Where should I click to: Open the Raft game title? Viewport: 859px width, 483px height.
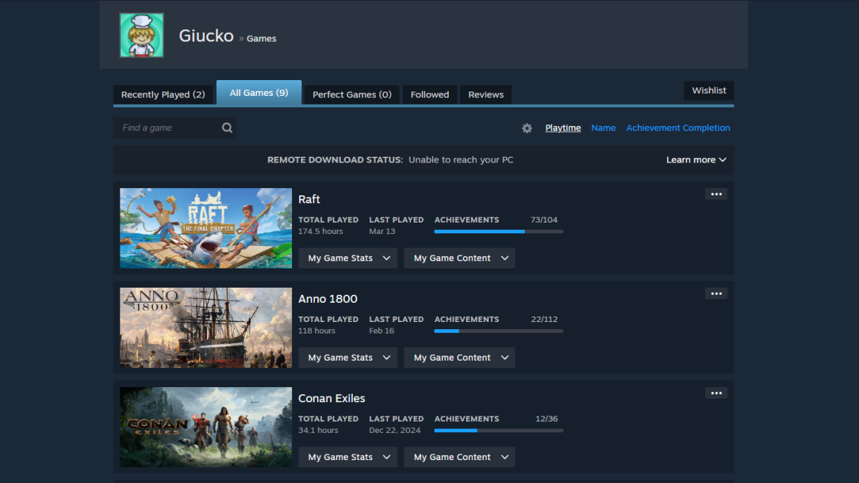click(x=309, y=200)
